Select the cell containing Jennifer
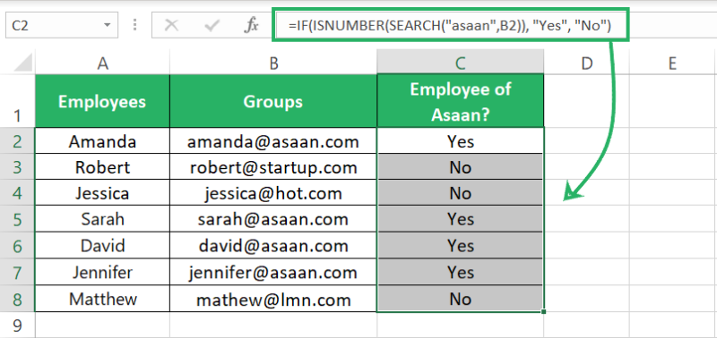 tap(102, 273)
